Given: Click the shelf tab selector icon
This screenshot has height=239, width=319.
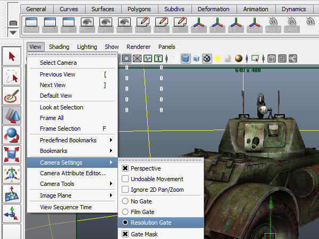Looking at the screenshot, I should pos(13,23).
